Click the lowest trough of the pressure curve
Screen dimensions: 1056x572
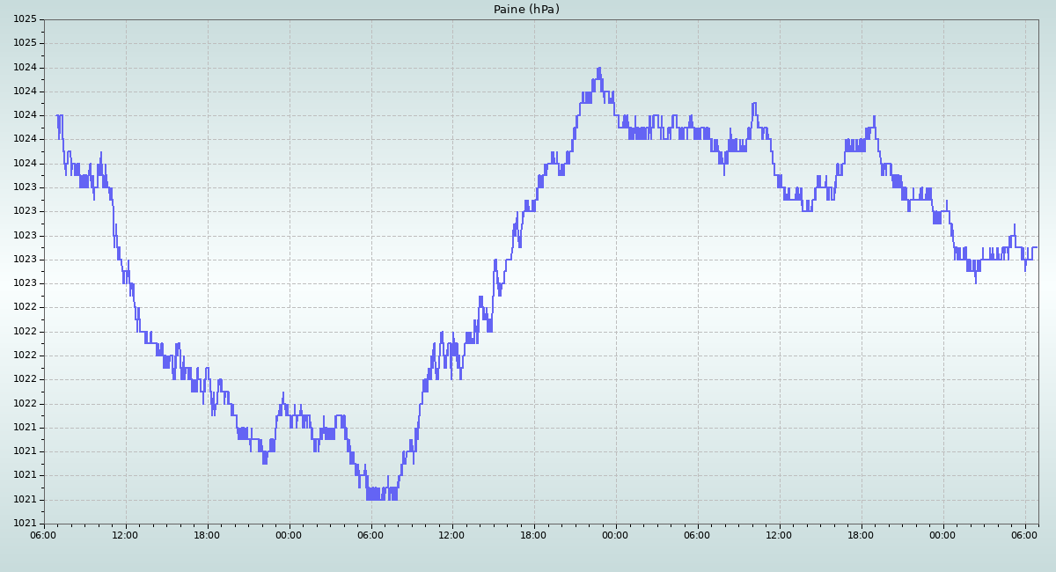tap(374, 498)
